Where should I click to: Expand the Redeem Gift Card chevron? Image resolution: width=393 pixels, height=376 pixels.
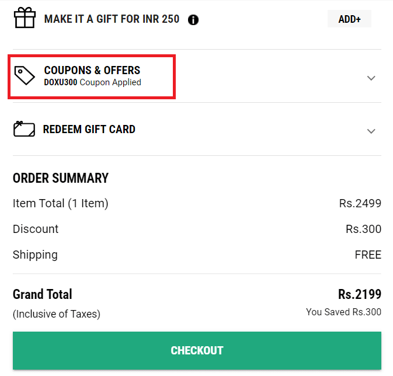371,131
